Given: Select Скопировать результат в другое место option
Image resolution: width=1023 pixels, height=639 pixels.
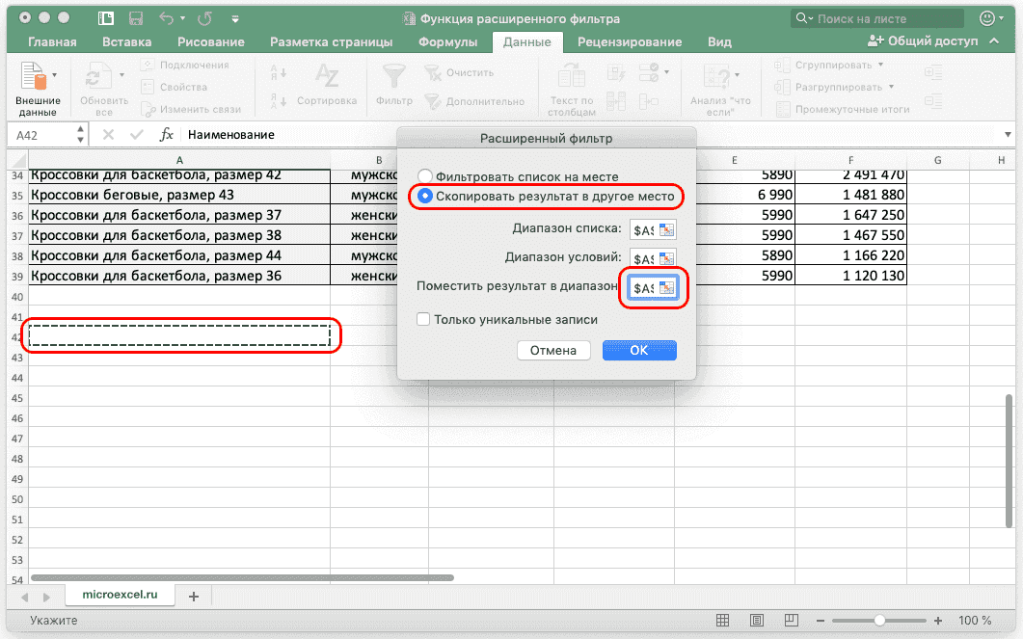Looking at the screenshot, I should pyautogui.click(x=425, y=196).
